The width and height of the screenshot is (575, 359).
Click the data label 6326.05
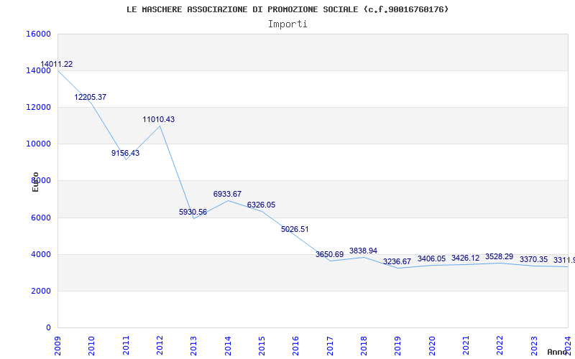coord(261,205)
